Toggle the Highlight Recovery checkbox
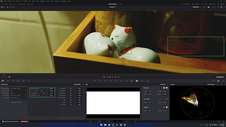 point(10,102)
